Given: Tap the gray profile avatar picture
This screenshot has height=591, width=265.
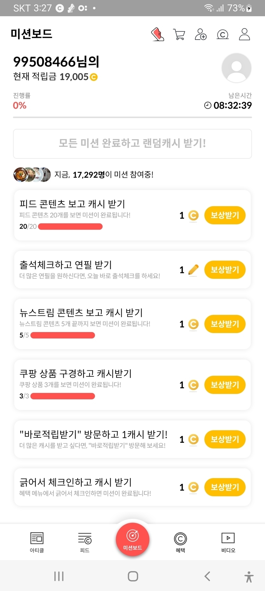Looking at the screenshot, I should pos(236,68).
